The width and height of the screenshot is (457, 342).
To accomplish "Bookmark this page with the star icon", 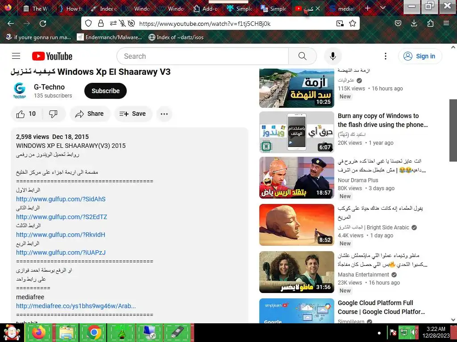I will (x=353, y=24).
